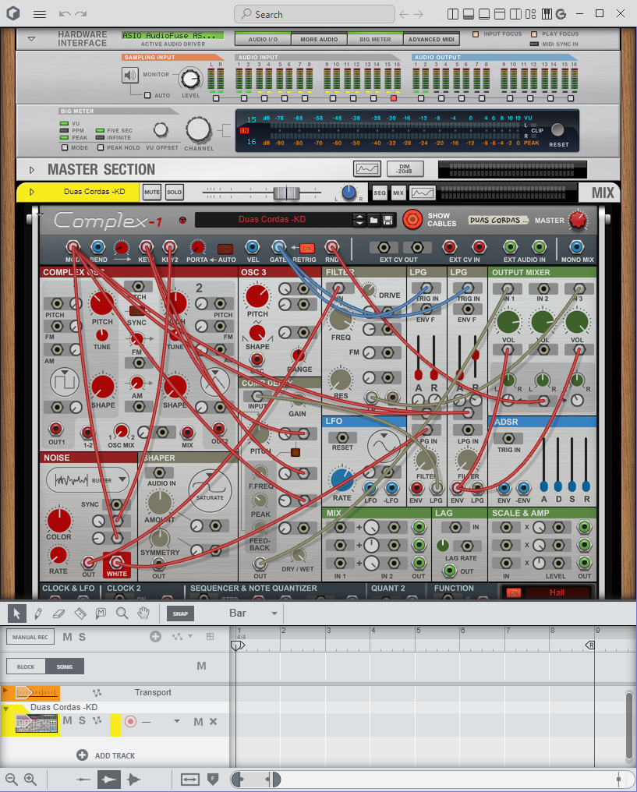Click the SHOW CABLES red button
Viewport: 637px width, 792px height.
click(412, 220)
